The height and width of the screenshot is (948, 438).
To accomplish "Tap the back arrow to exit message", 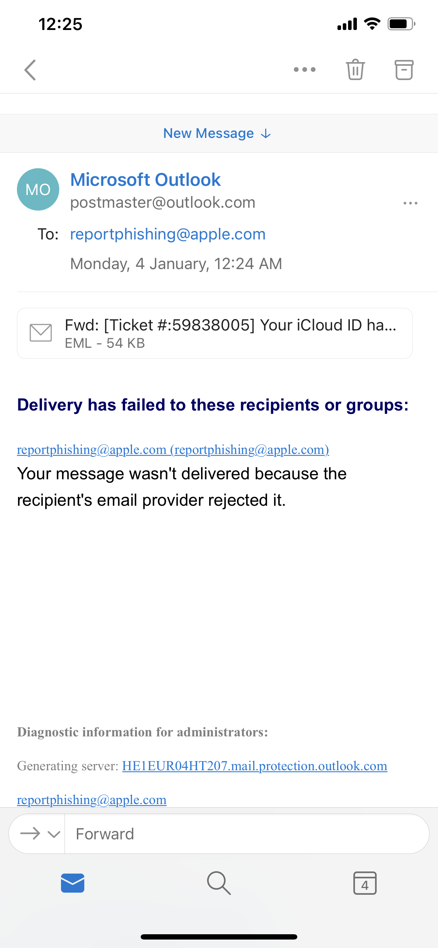I will pyautogui.click(x=30, y=70).
